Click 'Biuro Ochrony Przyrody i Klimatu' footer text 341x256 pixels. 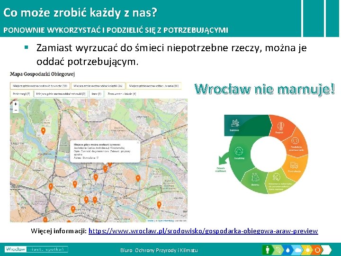point(159,250)
